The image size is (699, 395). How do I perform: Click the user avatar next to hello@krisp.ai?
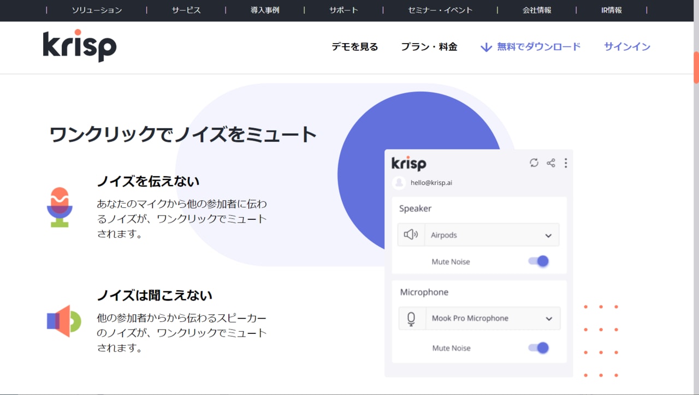(399, 182)
